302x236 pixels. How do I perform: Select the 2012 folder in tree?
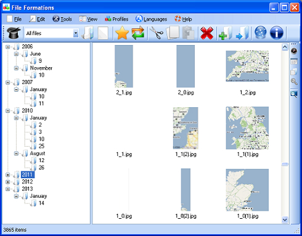click(27, 182)
